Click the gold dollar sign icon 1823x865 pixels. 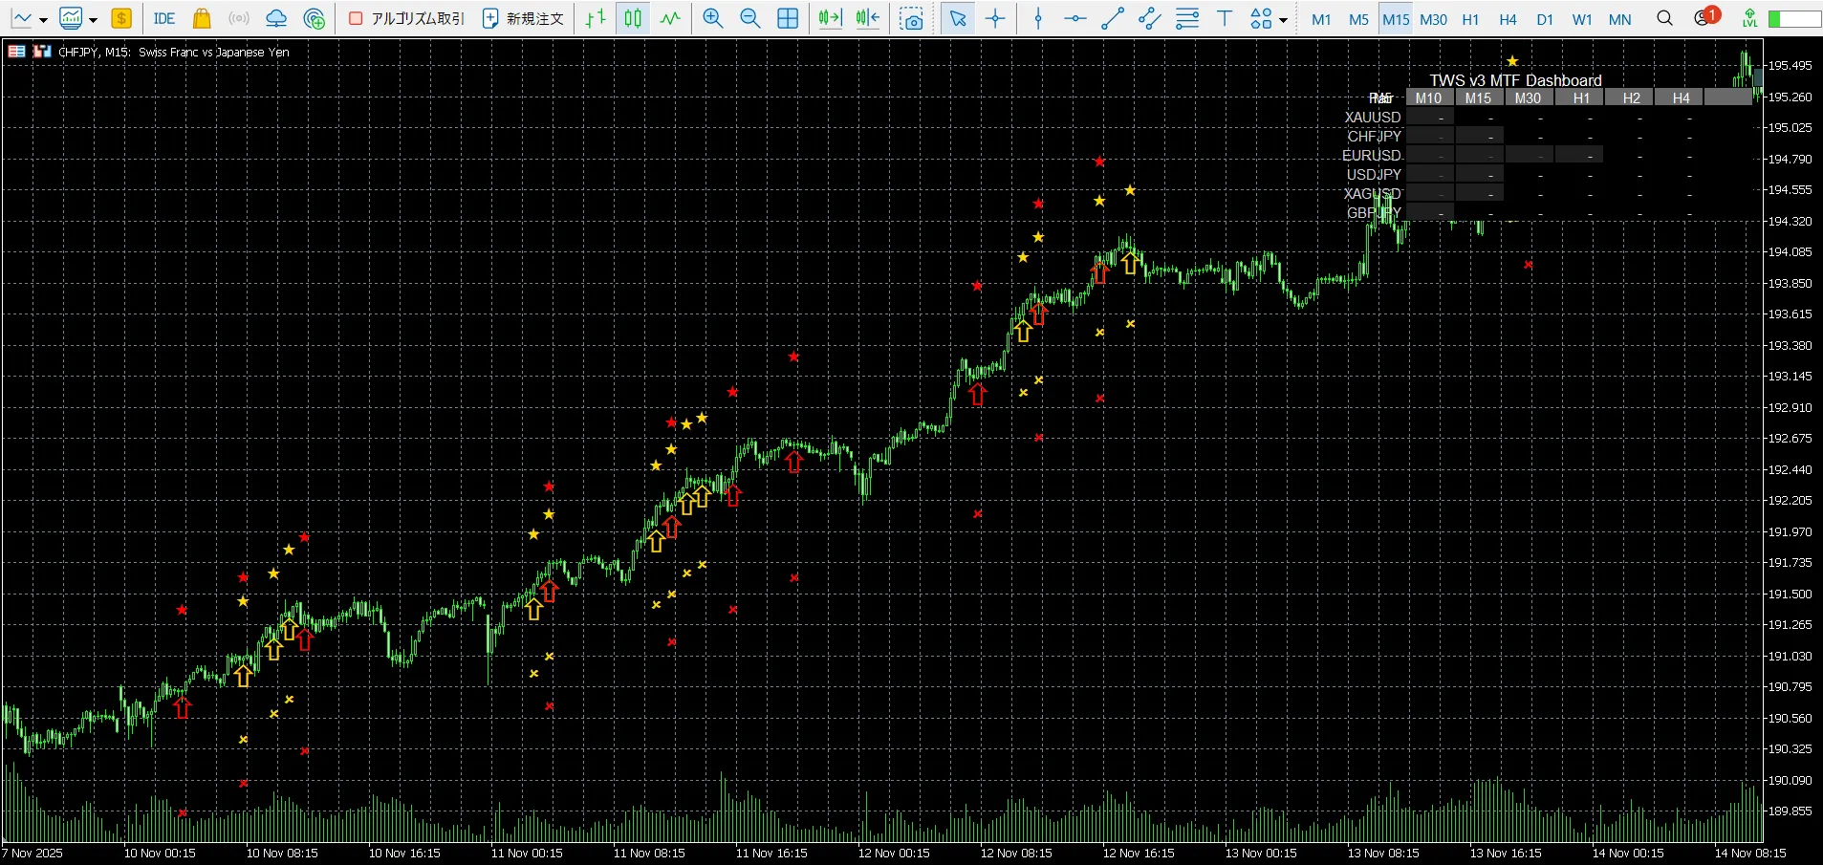(x=121, y=18)
